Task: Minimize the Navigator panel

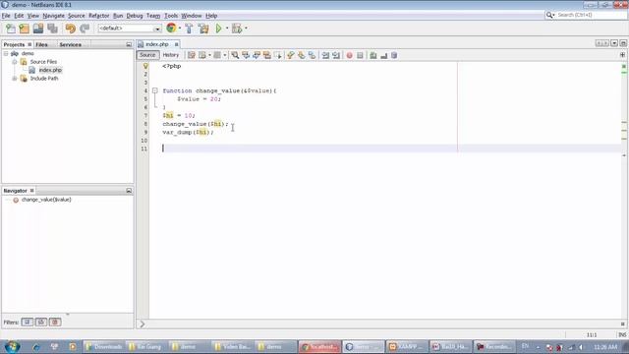Action: click(x=129, y=191)
